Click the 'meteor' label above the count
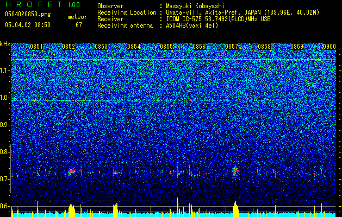Viewport: 342px width, 217px height. 77,17
